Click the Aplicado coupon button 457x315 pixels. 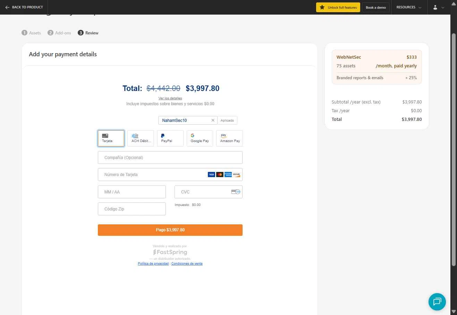coord(227,121)
